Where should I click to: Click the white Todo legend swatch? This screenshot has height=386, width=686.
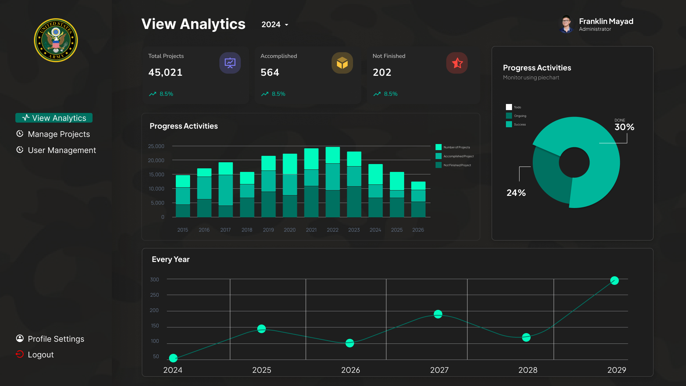(509, 107)
